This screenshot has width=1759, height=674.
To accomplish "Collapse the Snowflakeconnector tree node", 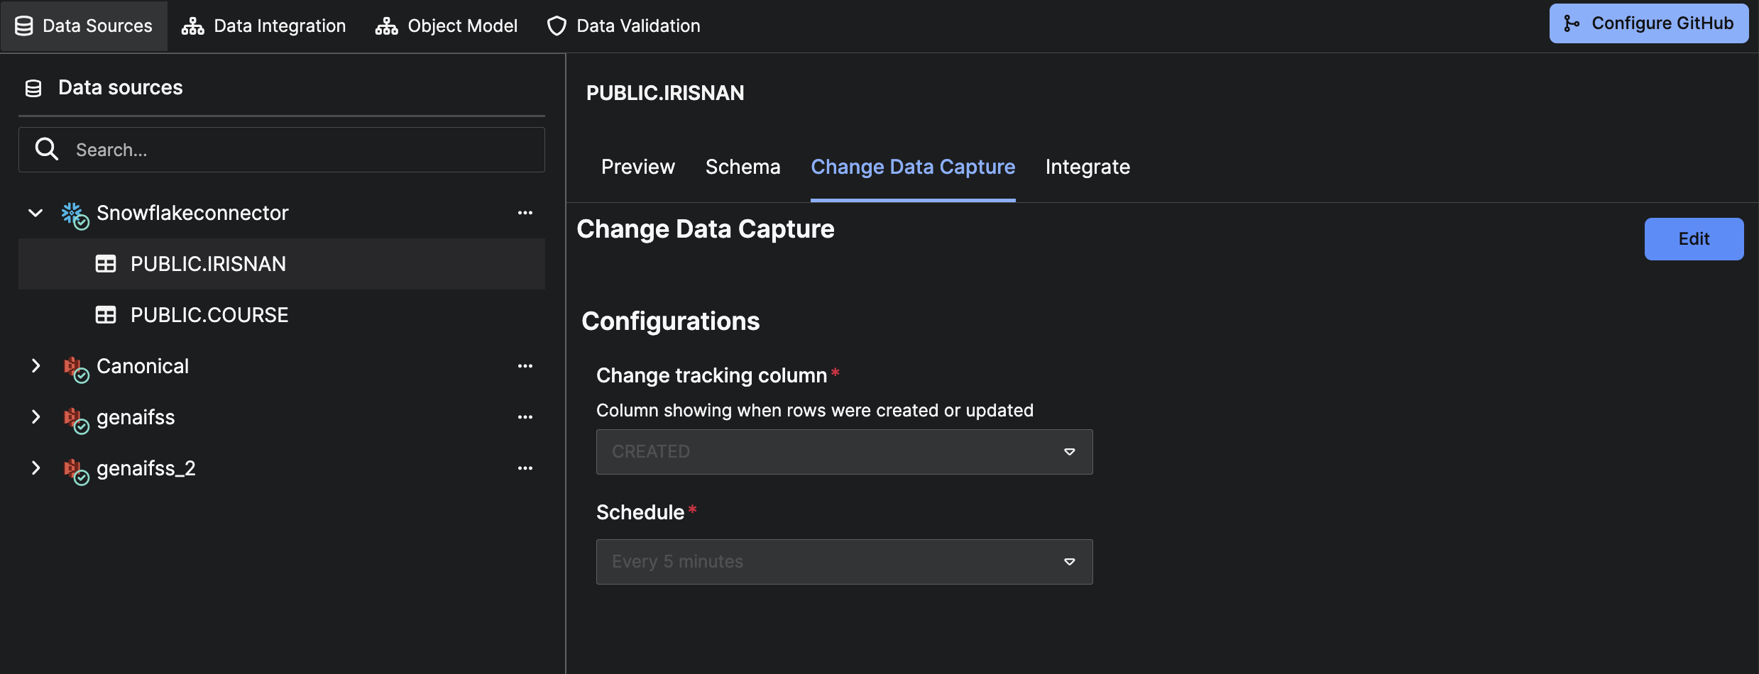I will [x=35, y=213].
